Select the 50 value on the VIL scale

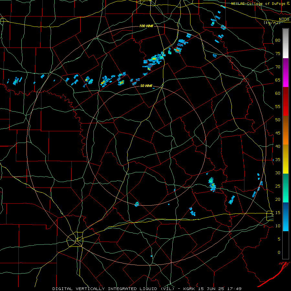(x=278, y=120)
